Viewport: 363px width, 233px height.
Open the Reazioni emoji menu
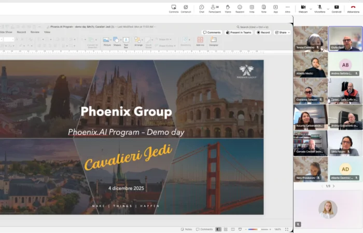point(240,8)
